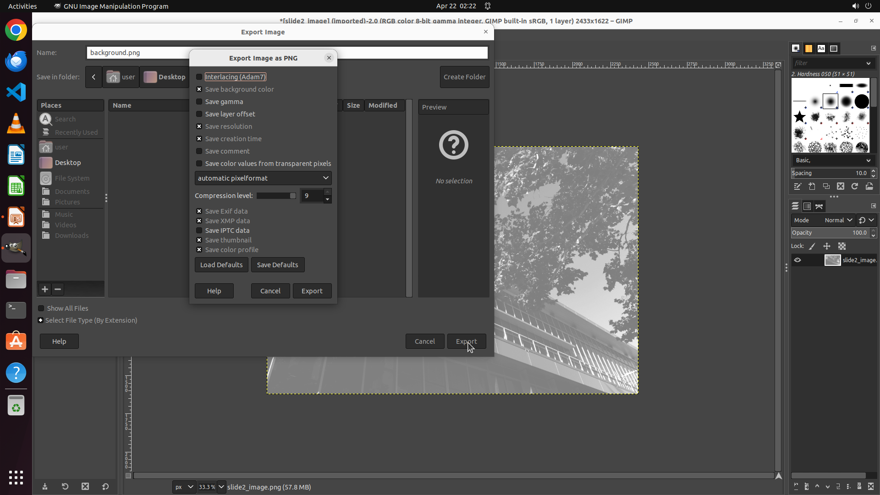Toggle the lock alpha channel icon

click(842, 246)
